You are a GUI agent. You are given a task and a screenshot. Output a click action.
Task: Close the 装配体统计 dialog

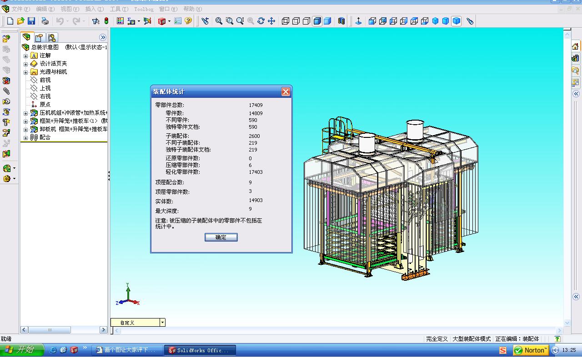click(286, 92)
